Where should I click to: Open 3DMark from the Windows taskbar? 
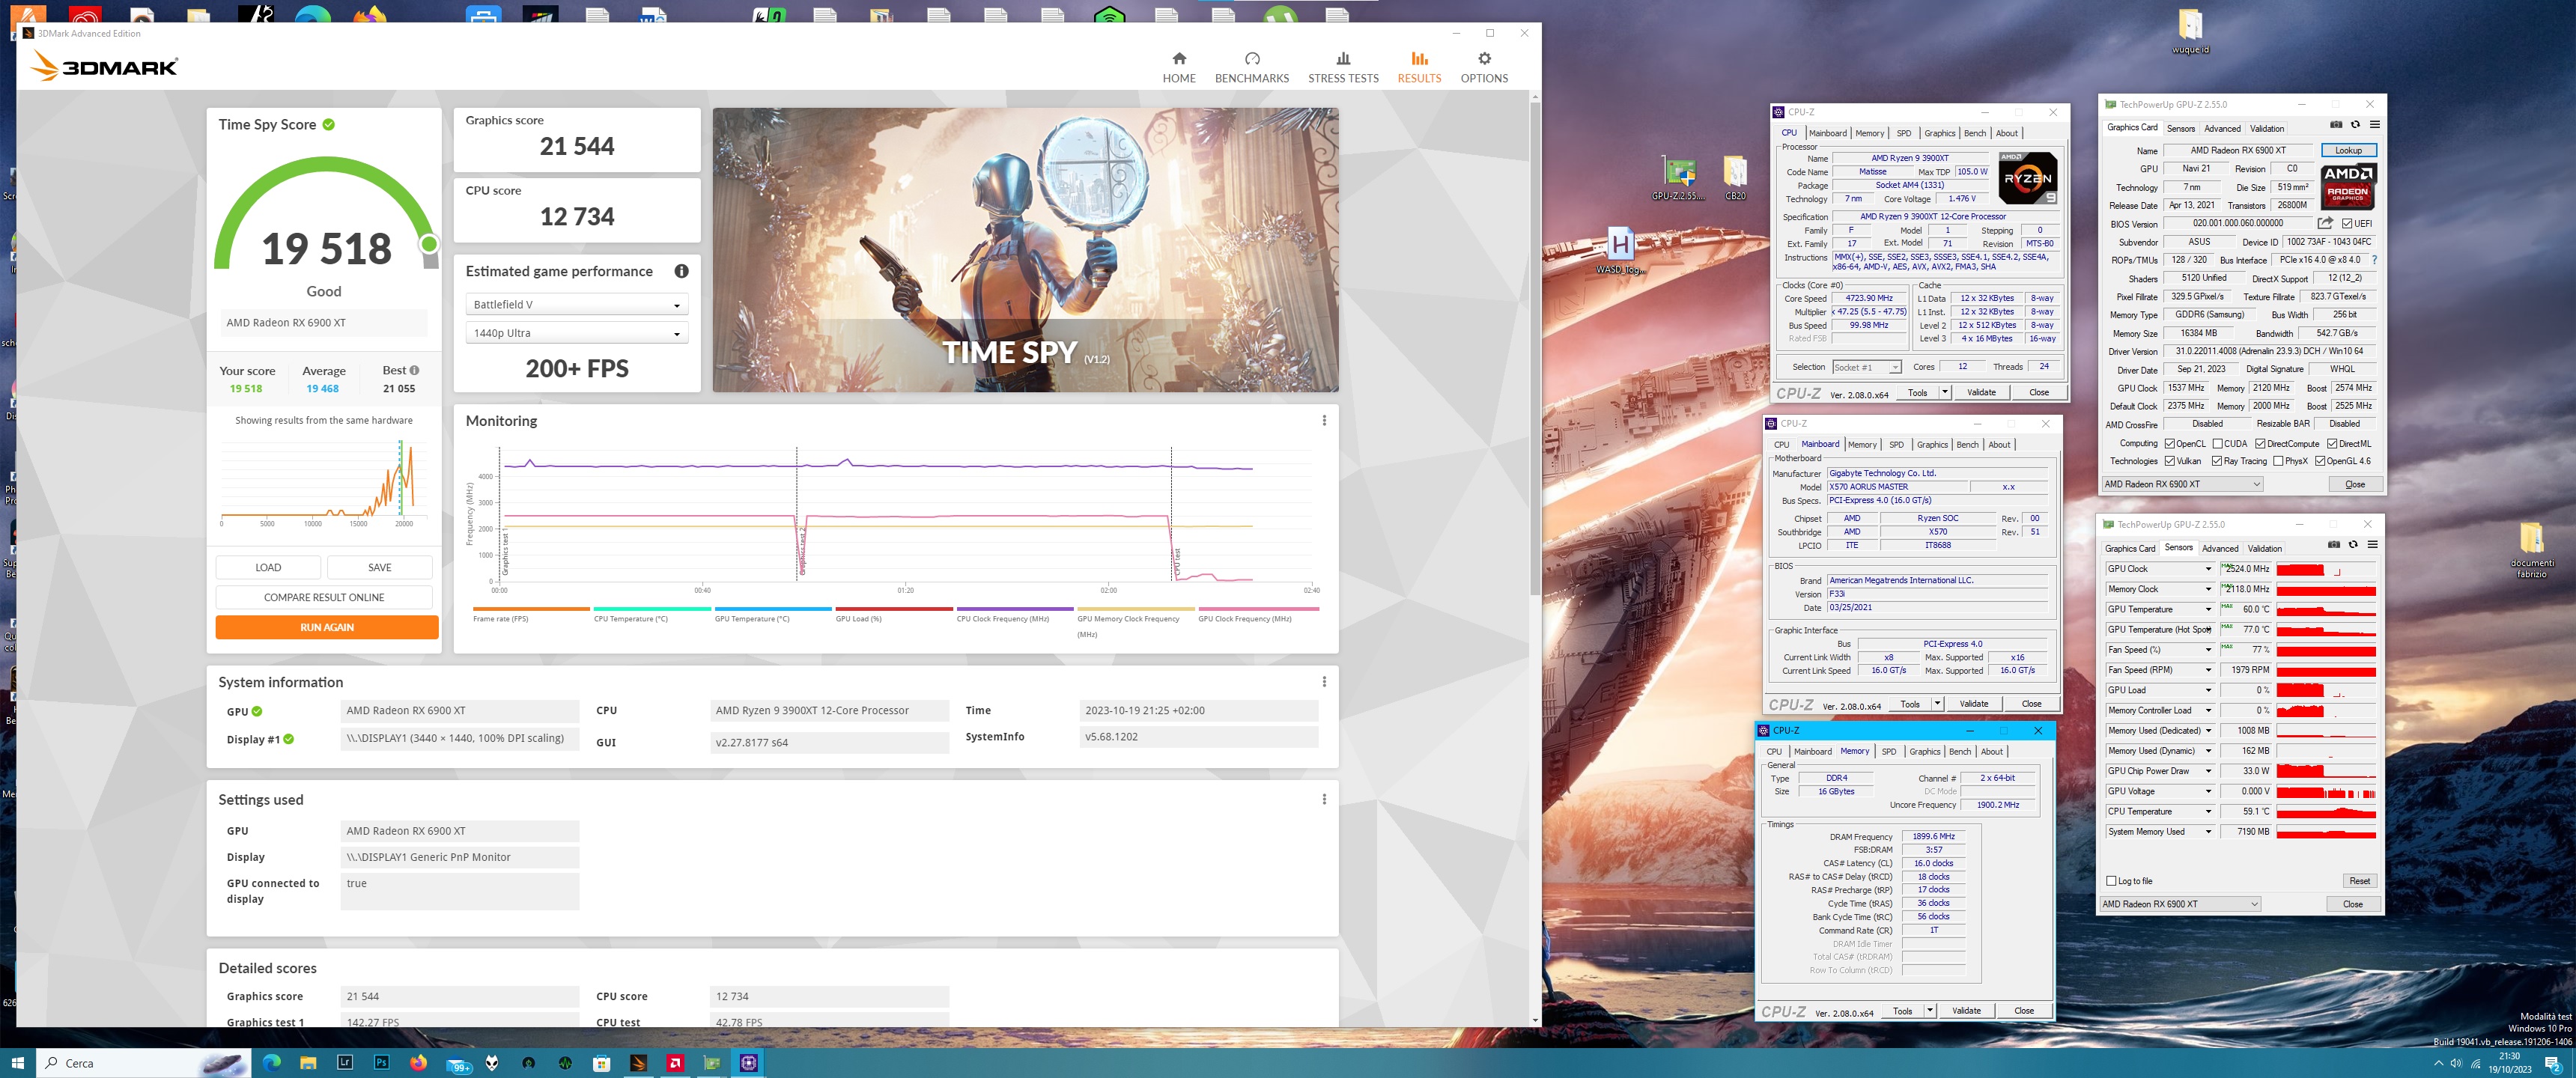click(x=638, y=1062)
